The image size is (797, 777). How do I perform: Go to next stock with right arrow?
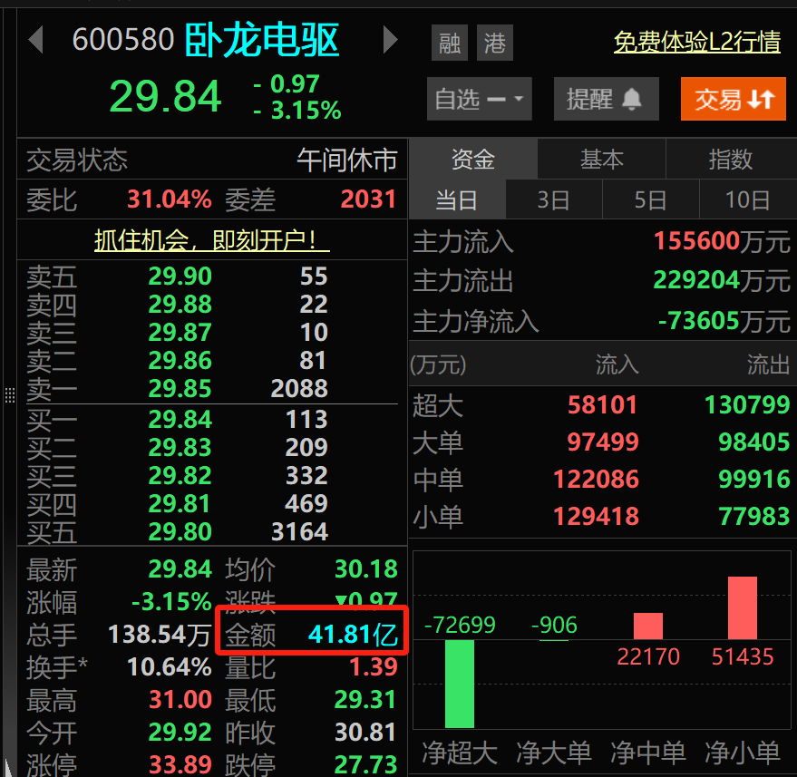coord(390,40)
